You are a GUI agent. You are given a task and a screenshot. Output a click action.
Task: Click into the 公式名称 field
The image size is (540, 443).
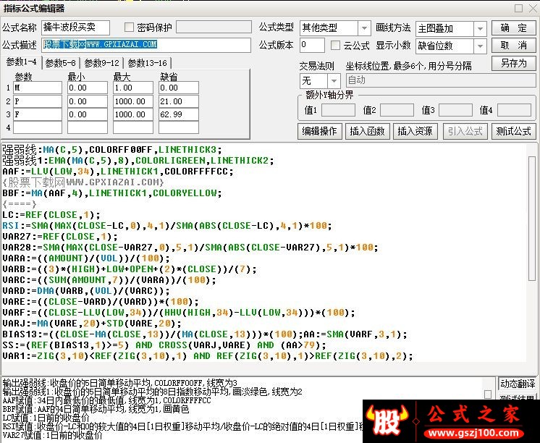(x=76, y=28)
